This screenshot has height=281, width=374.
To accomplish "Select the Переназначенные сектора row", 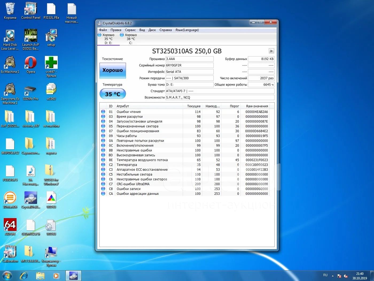I will pyautogui.click(x=184, y=126).
